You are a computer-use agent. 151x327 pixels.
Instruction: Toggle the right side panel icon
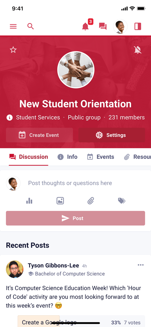(138, 26)
